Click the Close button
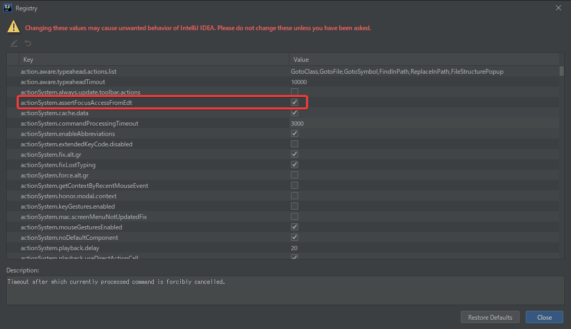The height and width of the screenshot is (329, 571). tap(544, 317)
